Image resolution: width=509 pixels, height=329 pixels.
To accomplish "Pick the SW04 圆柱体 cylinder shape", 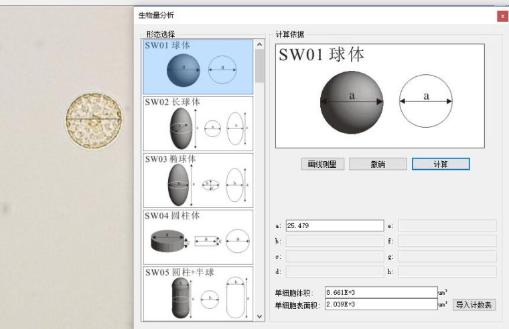I will click(198, 237).
